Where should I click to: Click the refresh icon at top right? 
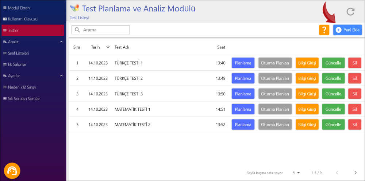(350, 12)
